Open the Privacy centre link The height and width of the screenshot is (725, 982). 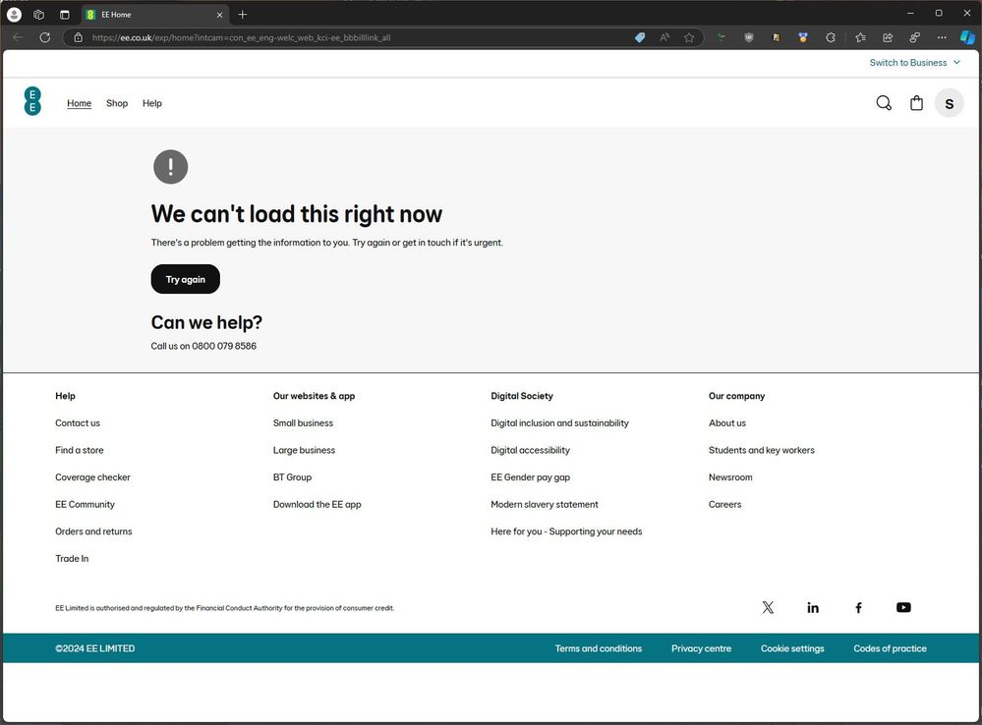[x=702, y=648]
